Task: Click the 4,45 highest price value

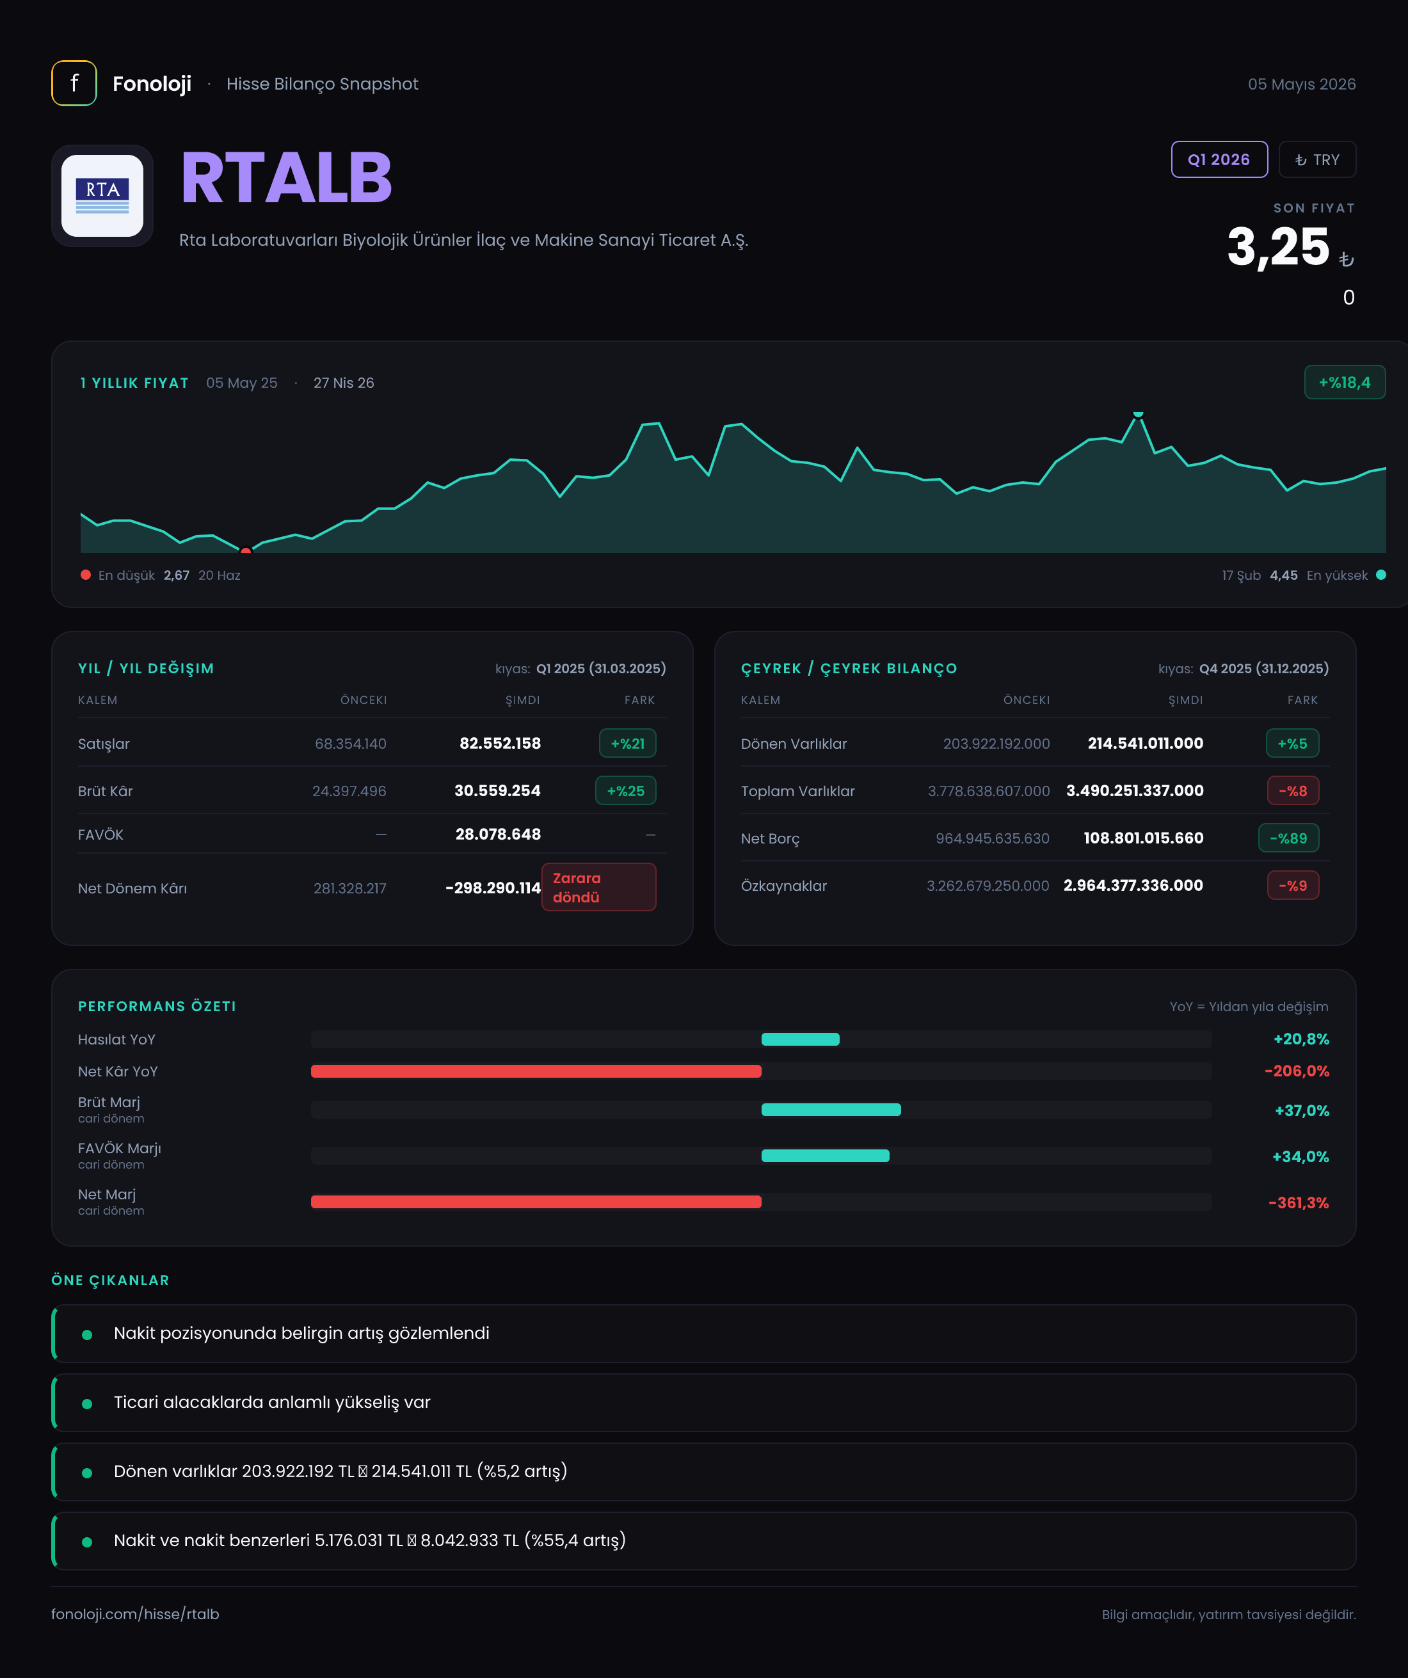Action: point(1283,575)
